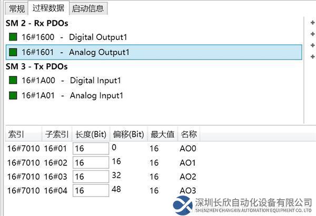Click the length field for AO3
The image size is (316, 216).
pyautogui.click(x=91, y=191)
